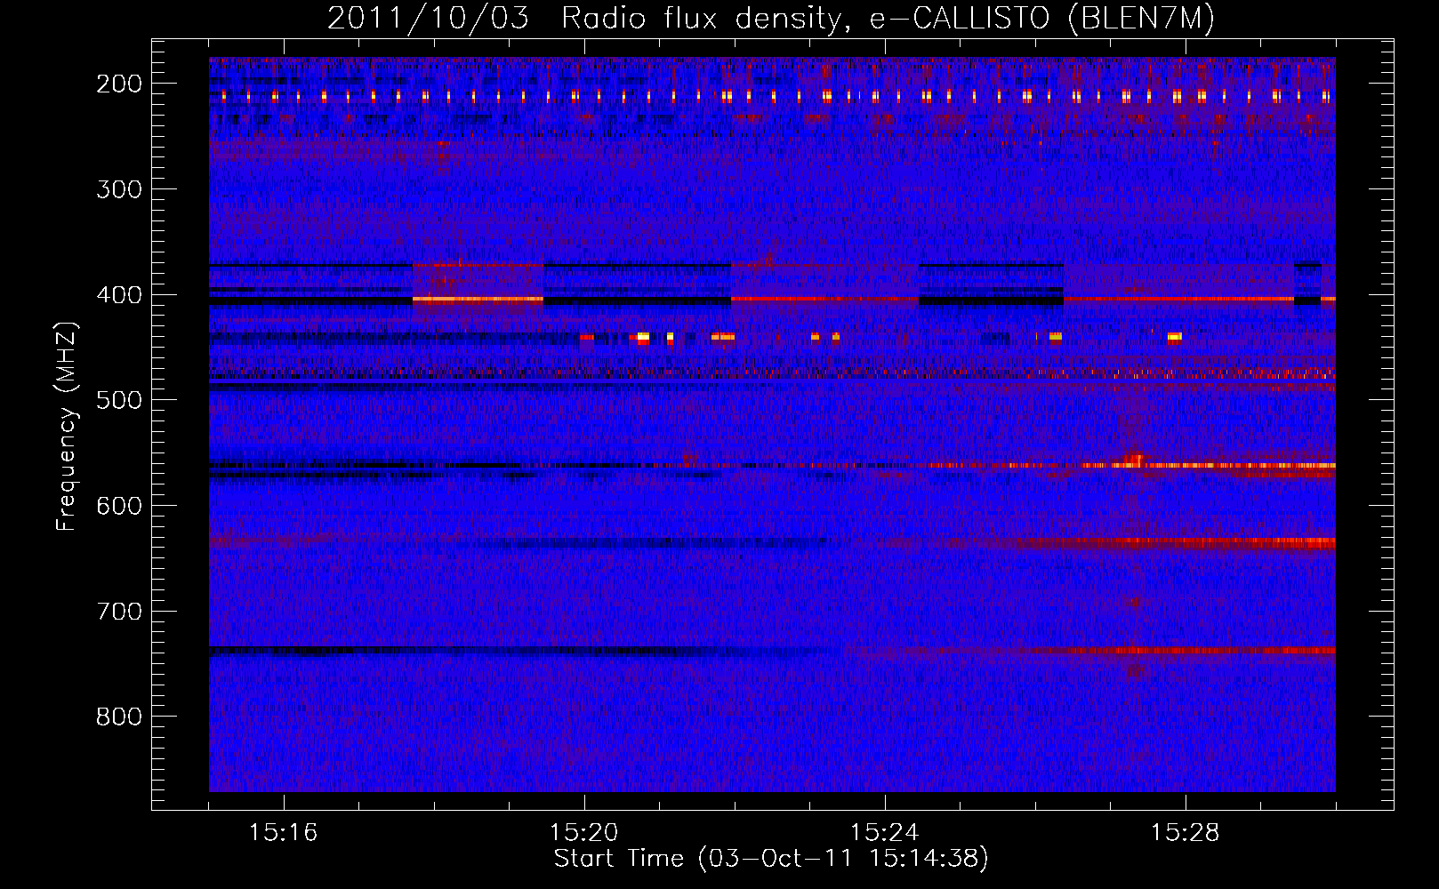Click the 'e-CALLISTO (BLEN7M)' text in the title
Viewport: 1439px width, 889px height.
(x=1041, y=19)
